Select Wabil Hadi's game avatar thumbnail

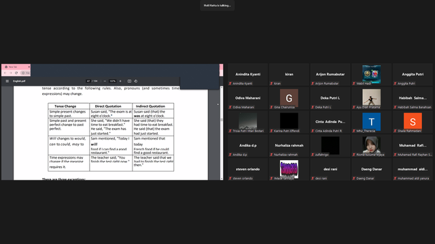click(x=372, y=74)
